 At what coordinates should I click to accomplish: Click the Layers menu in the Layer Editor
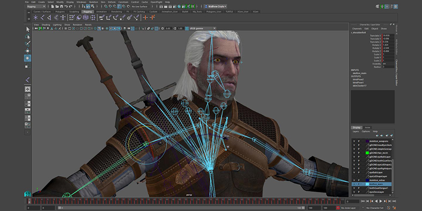click(x=356, y=131)
